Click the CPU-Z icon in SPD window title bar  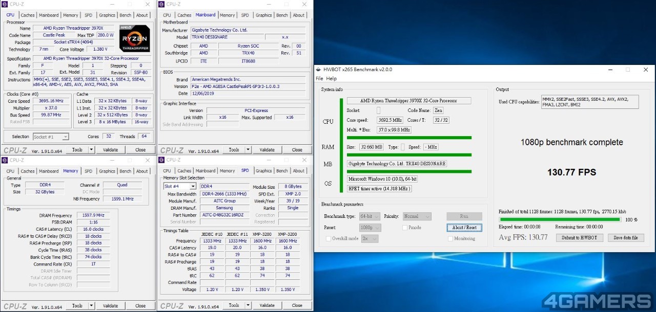pos(162,160)
